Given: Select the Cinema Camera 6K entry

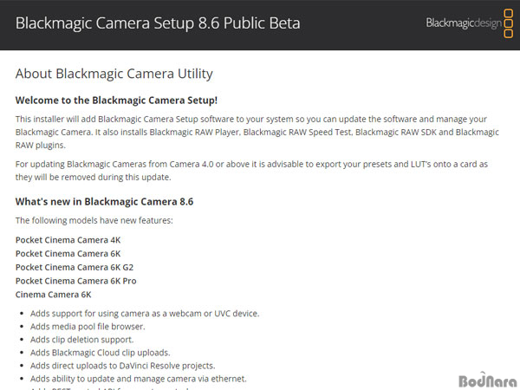Looking at the screenshot, I should tap(53, 295).
